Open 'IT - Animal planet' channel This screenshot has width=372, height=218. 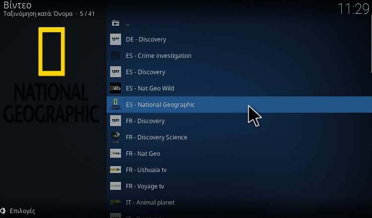coord(239,202)
